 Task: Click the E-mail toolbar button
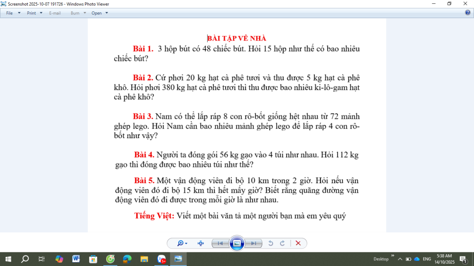tap(55, 13)
